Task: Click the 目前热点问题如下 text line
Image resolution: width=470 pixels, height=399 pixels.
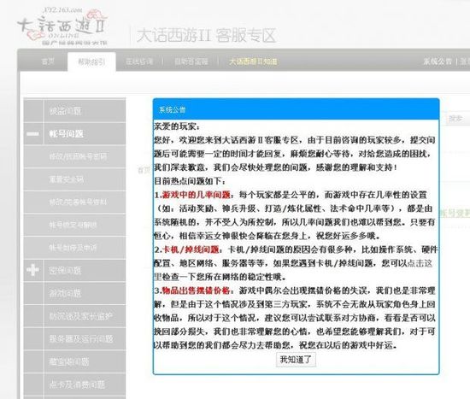Action: pos(191,181)
